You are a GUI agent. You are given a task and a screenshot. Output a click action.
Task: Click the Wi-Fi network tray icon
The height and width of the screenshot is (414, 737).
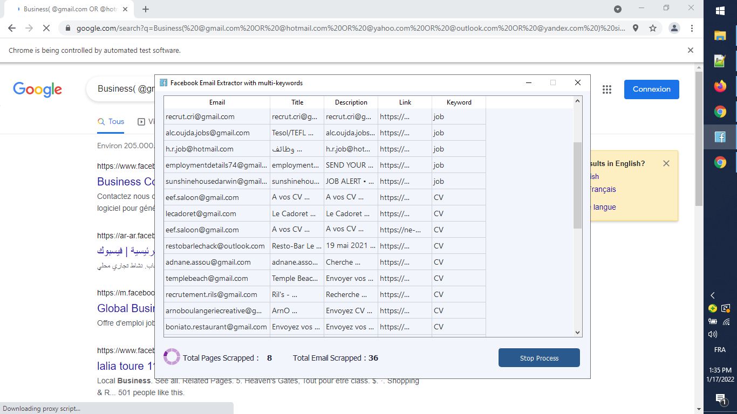pyautogui.click(x=726, y=322)
